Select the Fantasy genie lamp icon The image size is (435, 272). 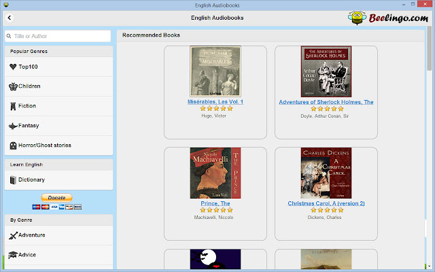(x=13, y=126)
